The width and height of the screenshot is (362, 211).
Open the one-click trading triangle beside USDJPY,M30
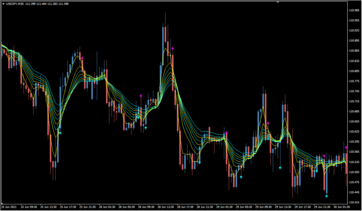click(3, 4)
